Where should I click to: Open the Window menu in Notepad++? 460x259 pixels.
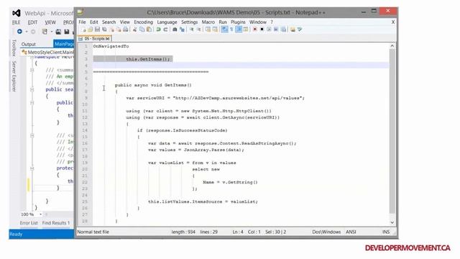[x=258, y=22]
